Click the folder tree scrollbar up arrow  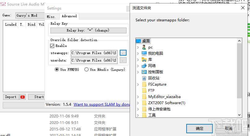point(239,41)
